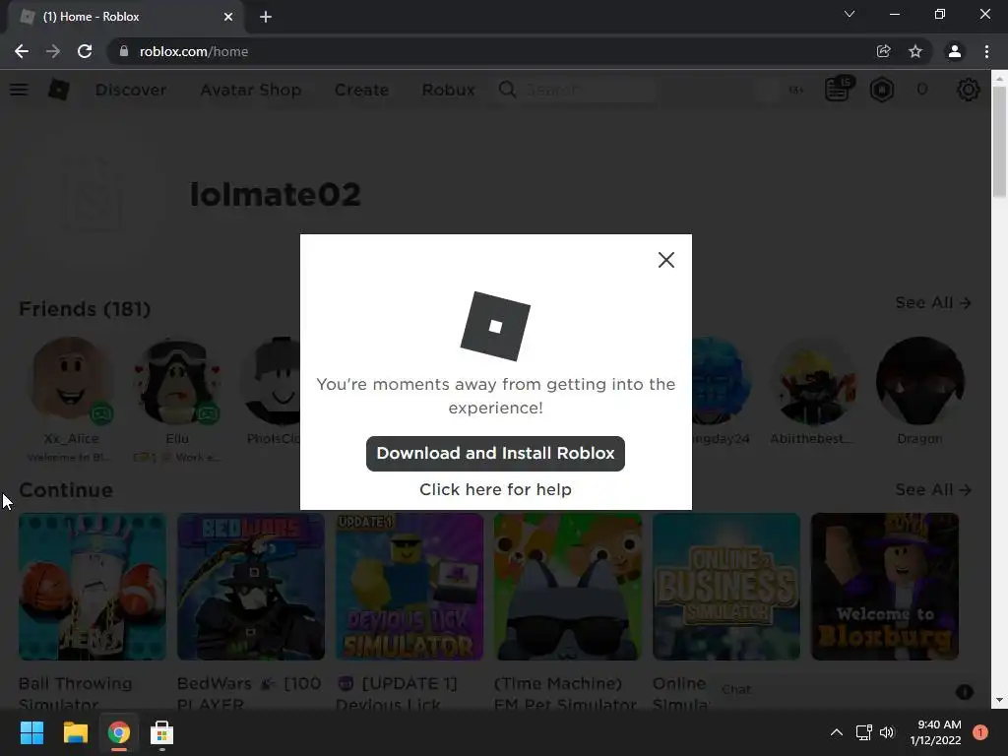1008x756 pixels.
Task: Open the Discover page
Action: coord(131,90)
